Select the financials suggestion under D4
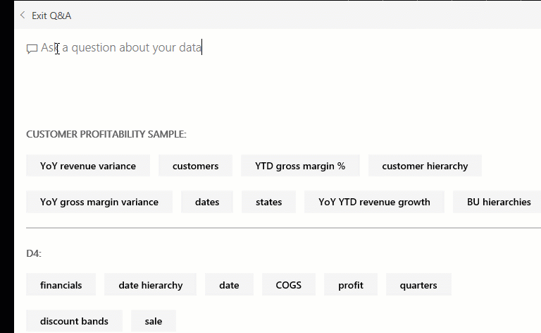 tap(61, 285)
